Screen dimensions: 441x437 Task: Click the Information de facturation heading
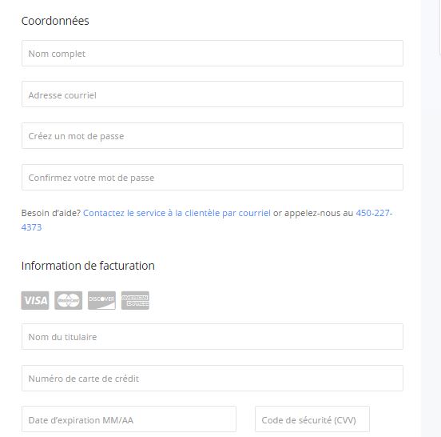pos(88,266)
